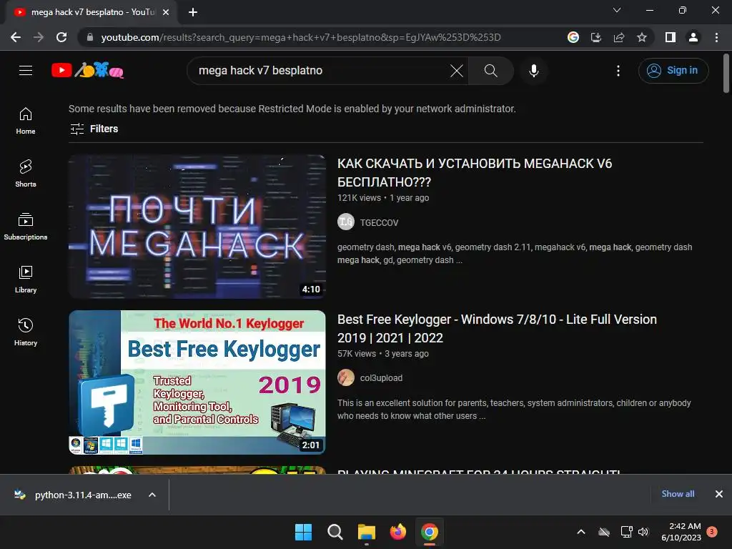Open YouTube settings three-dot menu
The image size is (732, 549).
618,71
